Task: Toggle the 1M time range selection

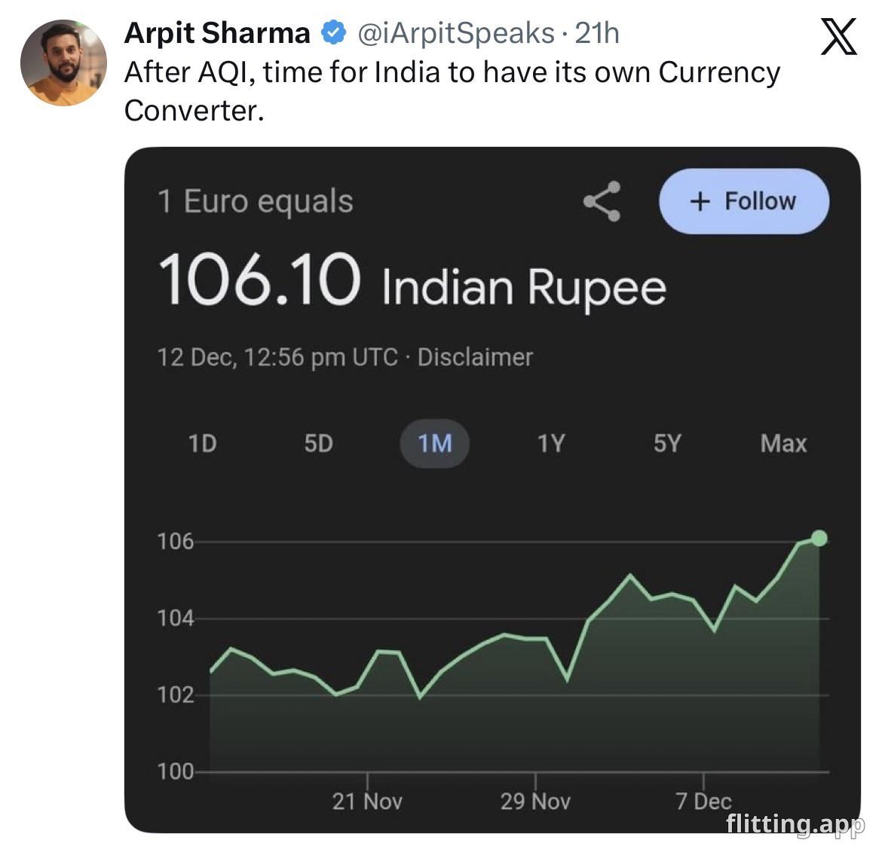Action: [436, 444]
